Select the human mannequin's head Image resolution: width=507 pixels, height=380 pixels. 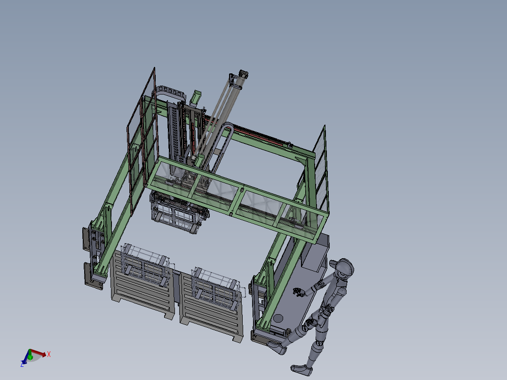tap(343, 269)
